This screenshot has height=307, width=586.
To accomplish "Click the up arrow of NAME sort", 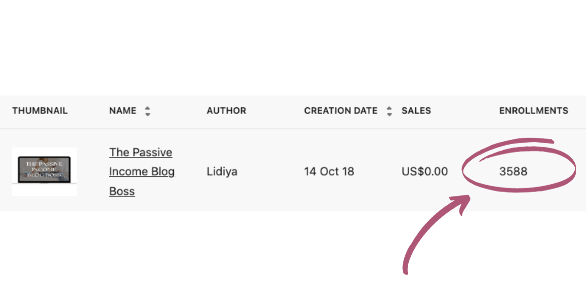I will [x=147, y=108].
